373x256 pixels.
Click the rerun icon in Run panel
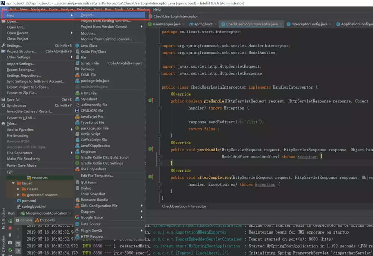pos(10,221)
